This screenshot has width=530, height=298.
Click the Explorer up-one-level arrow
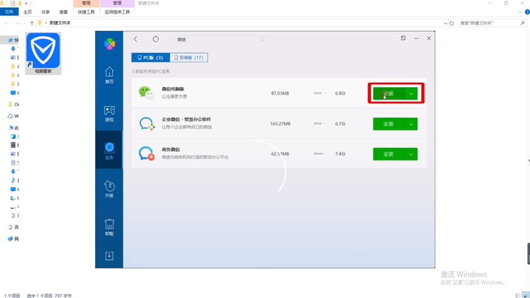31,23
